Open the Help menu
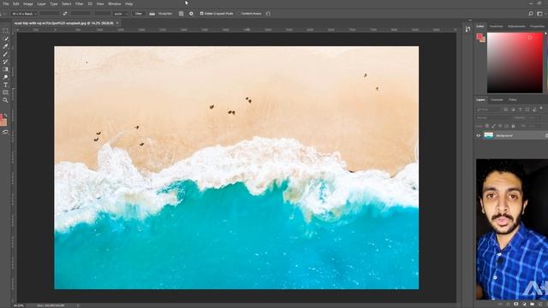Image resolution: width=548 pixels, height=308 pixels. (x=129, y=3)
